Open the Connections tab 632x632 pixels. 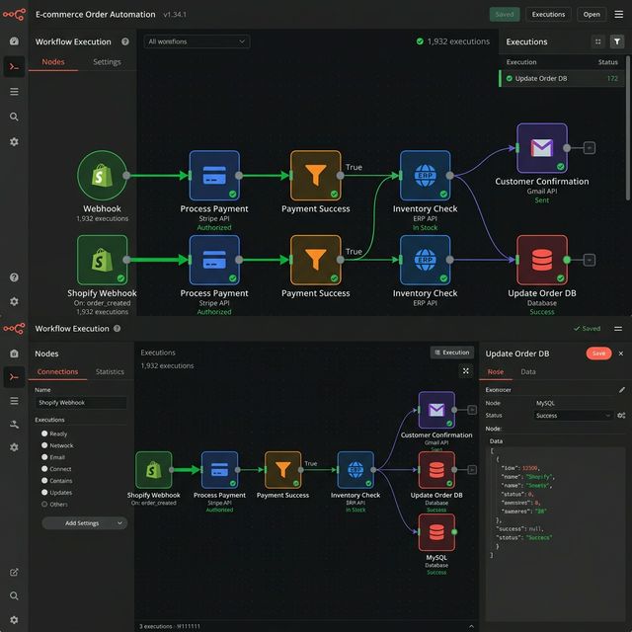click(57, 371)
